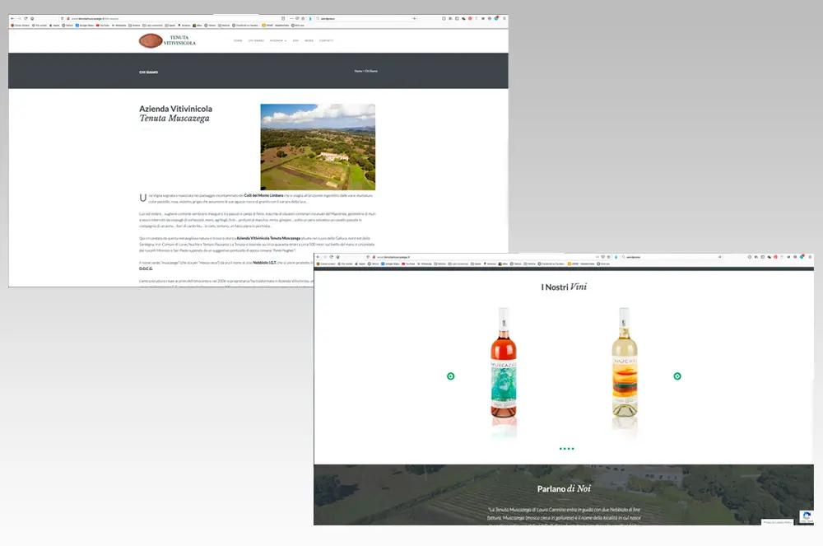
Task: Click the I Nostri Vini heading
Action: 564,287
